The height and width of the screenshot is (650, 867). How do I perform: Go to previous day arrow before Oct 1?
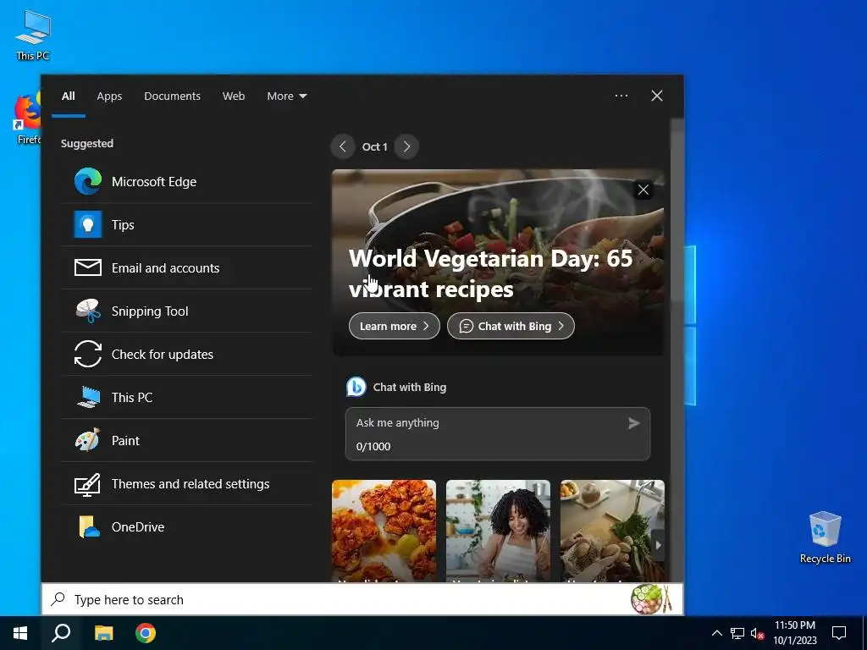343,146
